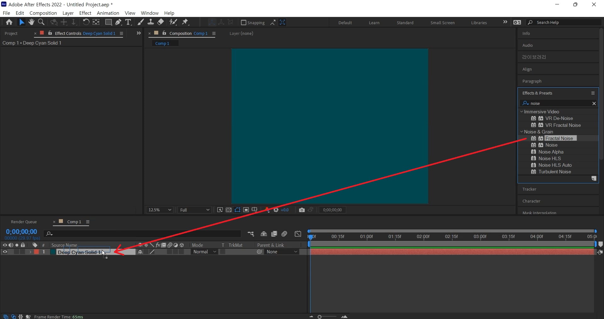Select the Brush tool
The width and height of the screenshot is (604, 319).
pos(141,22)
